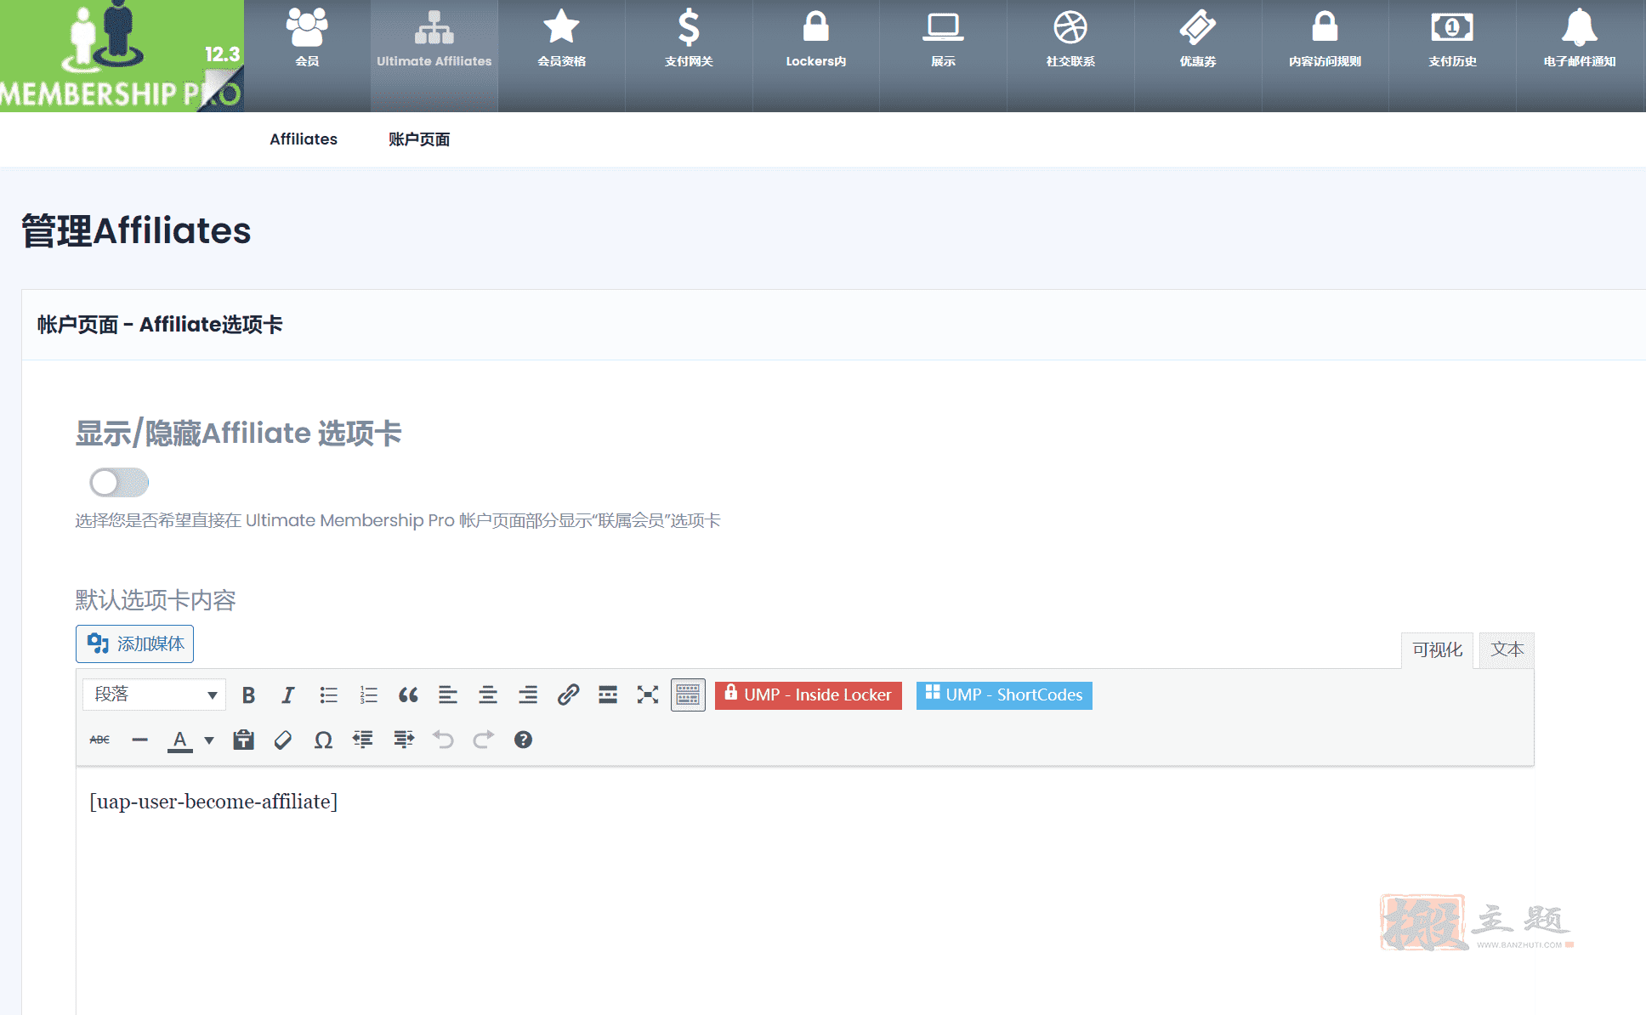Viewport: 1646px width, 1015px height.
Task: Open the 展示 laptop section
Action: pos(943,56)
